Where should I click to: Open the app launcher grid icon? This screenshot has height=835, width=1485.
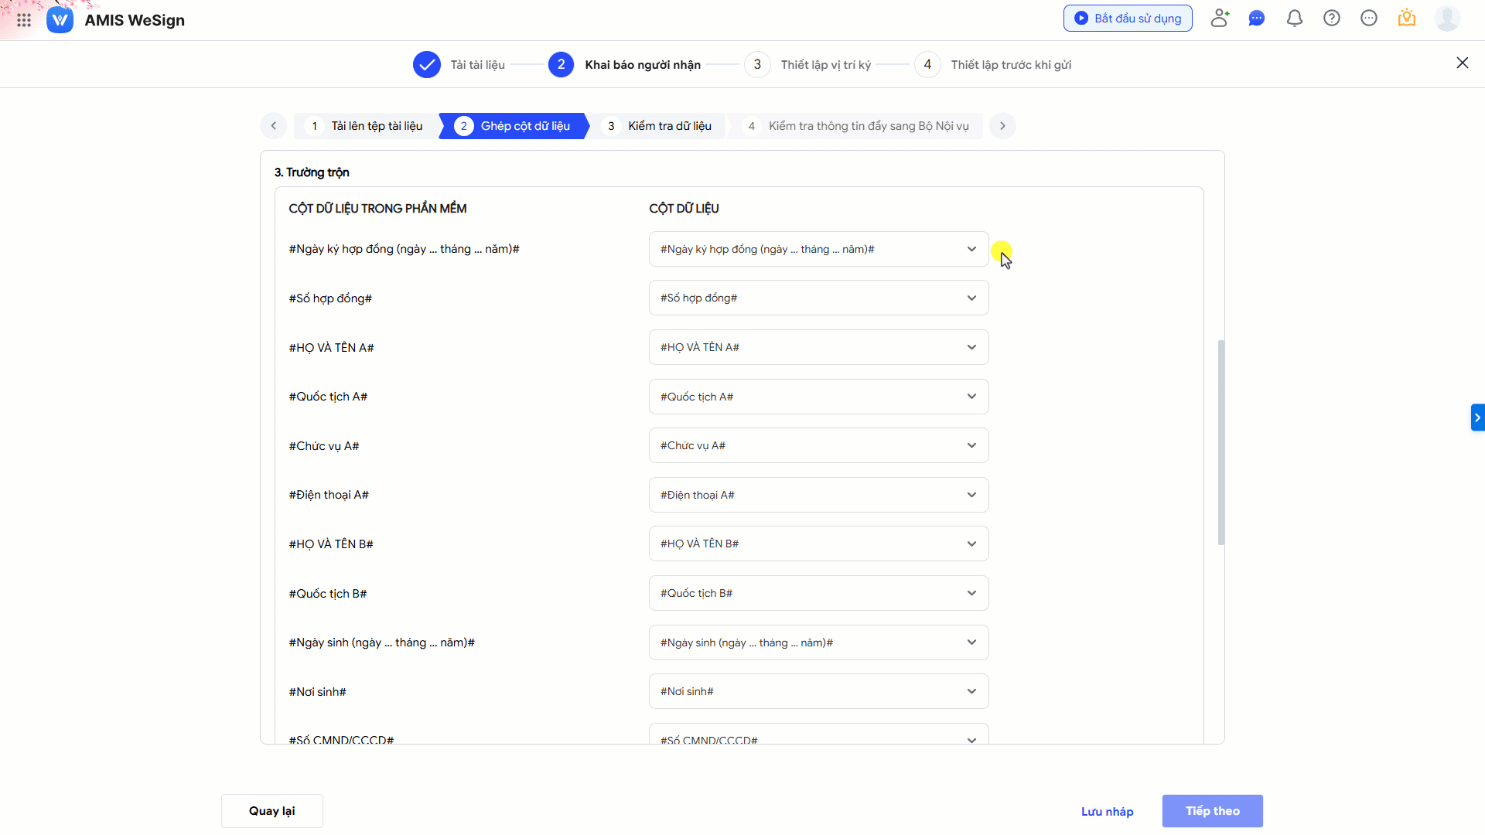(x=24, y=20)
